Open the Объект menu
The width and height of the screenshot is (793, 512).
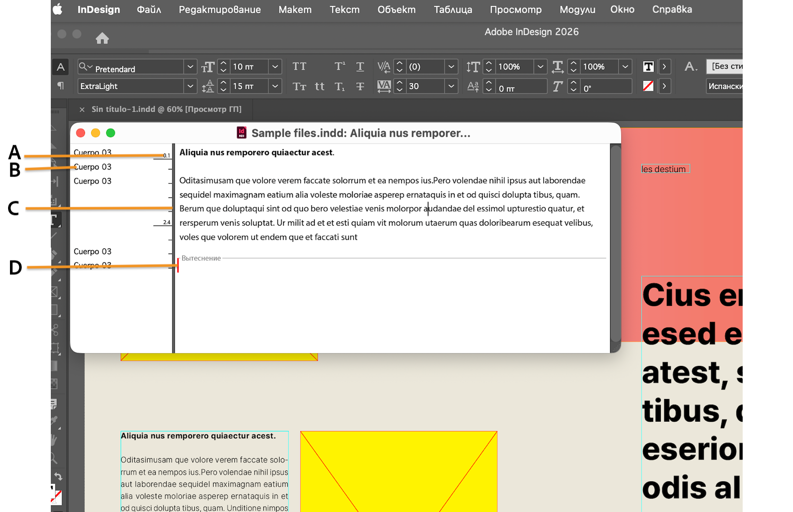coord(396,9)
